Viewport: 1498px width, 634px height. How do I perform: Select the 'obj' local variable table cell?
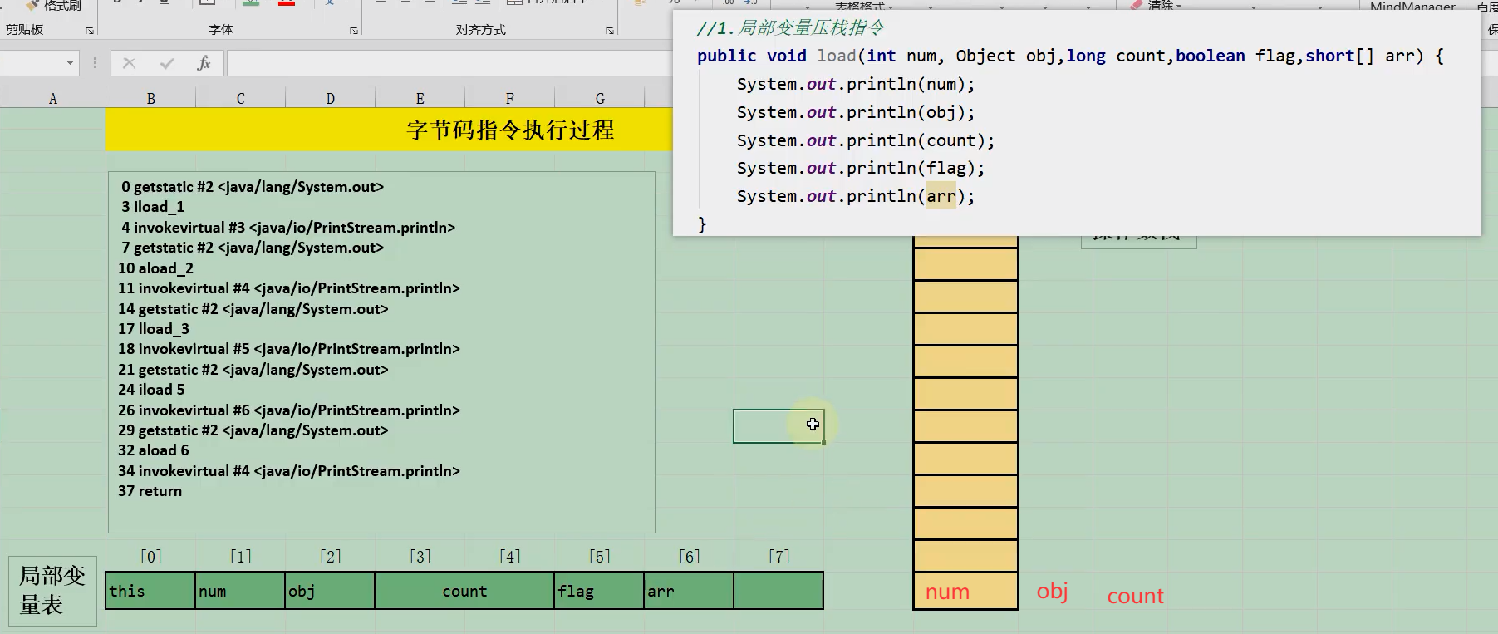(x=330, y=591)
